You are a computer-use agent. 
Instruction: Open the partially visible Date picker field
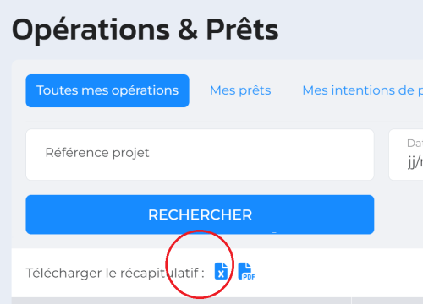coord(406,155)
